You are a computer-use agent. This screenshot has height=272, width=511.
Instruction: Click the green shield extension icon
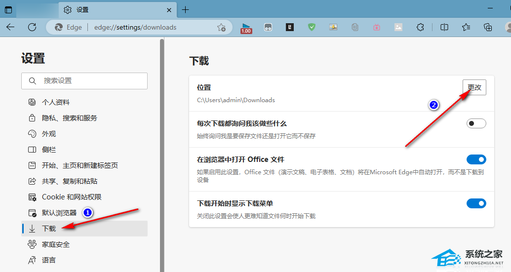coord(312,27)
